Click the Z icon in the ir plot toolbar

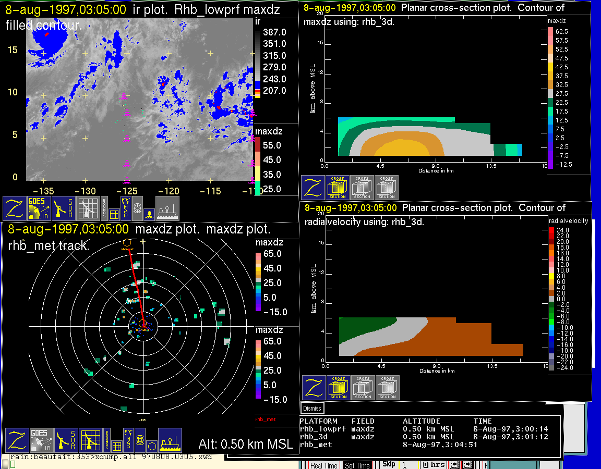coord(15,208)
